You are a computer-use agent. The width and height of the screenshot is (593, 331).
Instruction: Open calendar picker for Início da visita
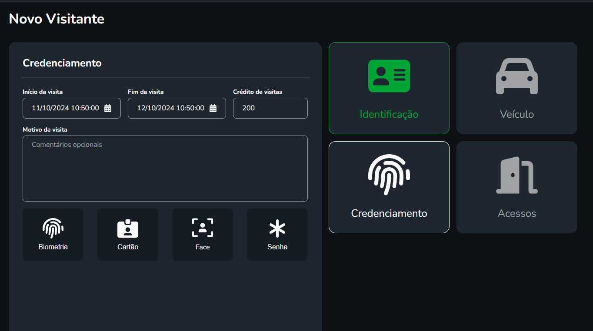[x=108, y=108]
